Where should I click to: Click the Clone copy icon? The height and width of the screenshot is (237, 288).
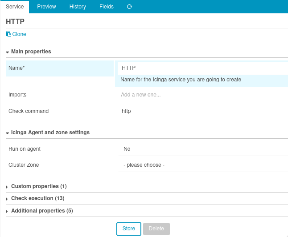click(8, 34)
